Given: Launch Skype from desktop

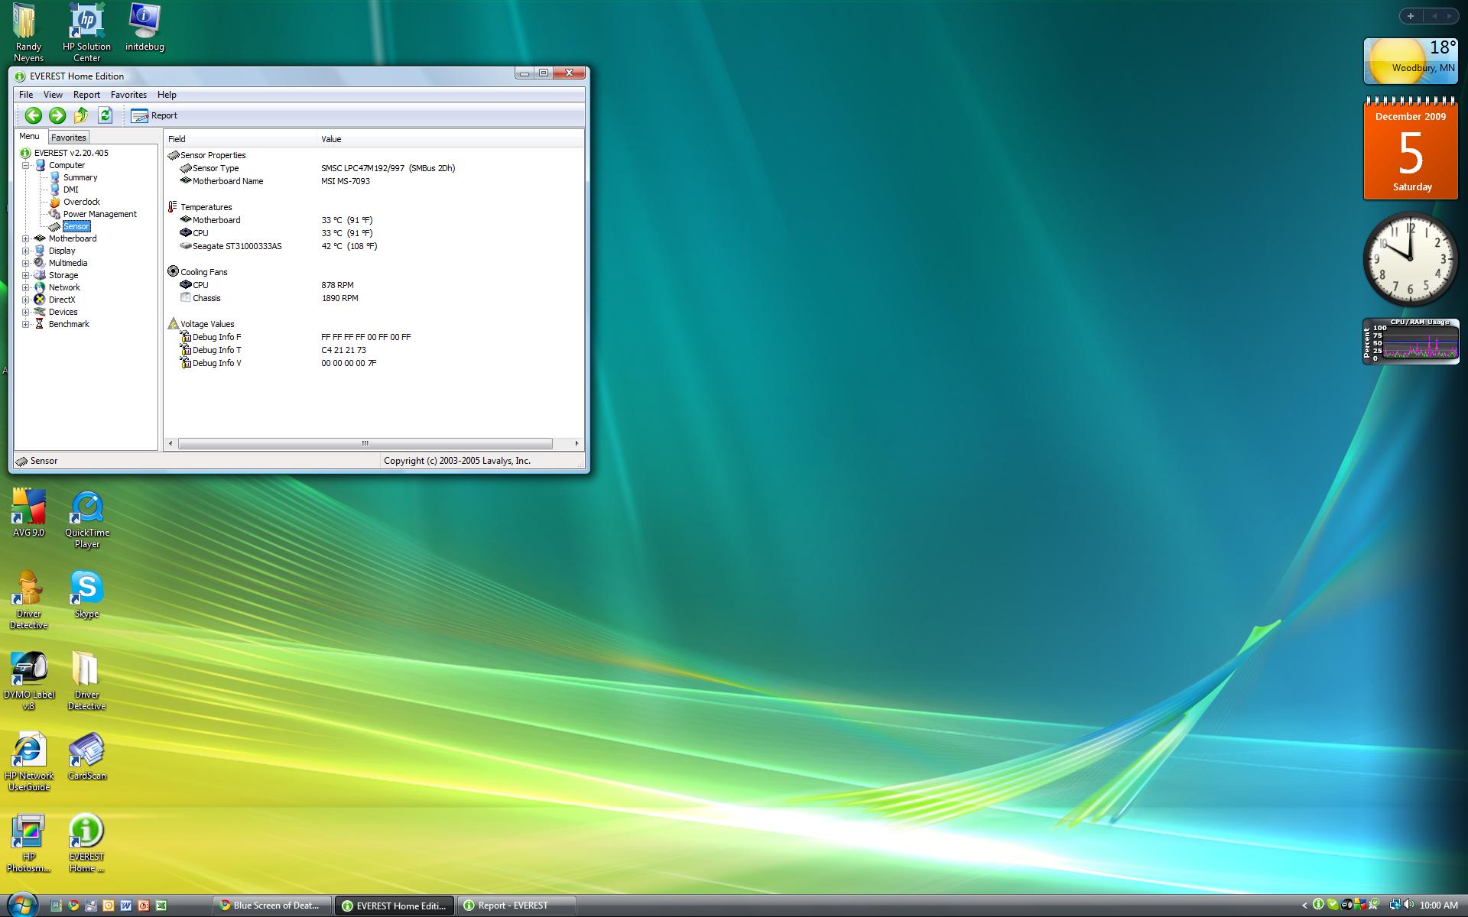Looking at the screenshot, I should (86, 595).
